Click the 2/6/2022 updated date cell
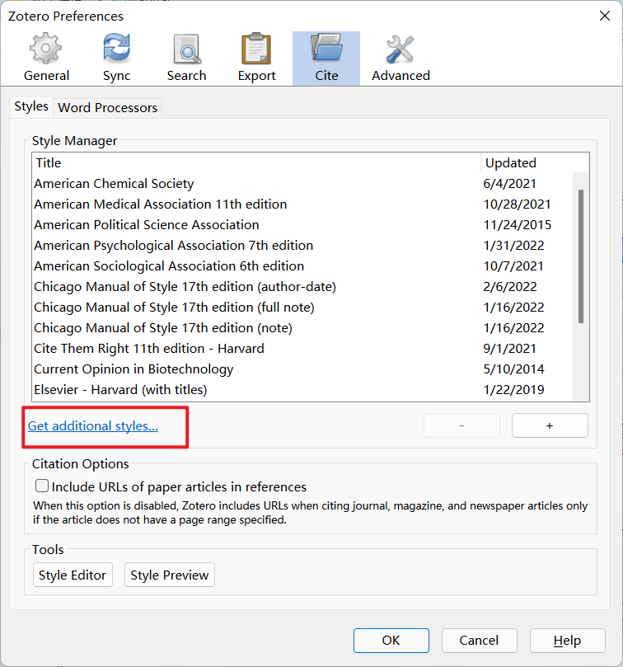 pyautogui.click(x=510, y=287)
